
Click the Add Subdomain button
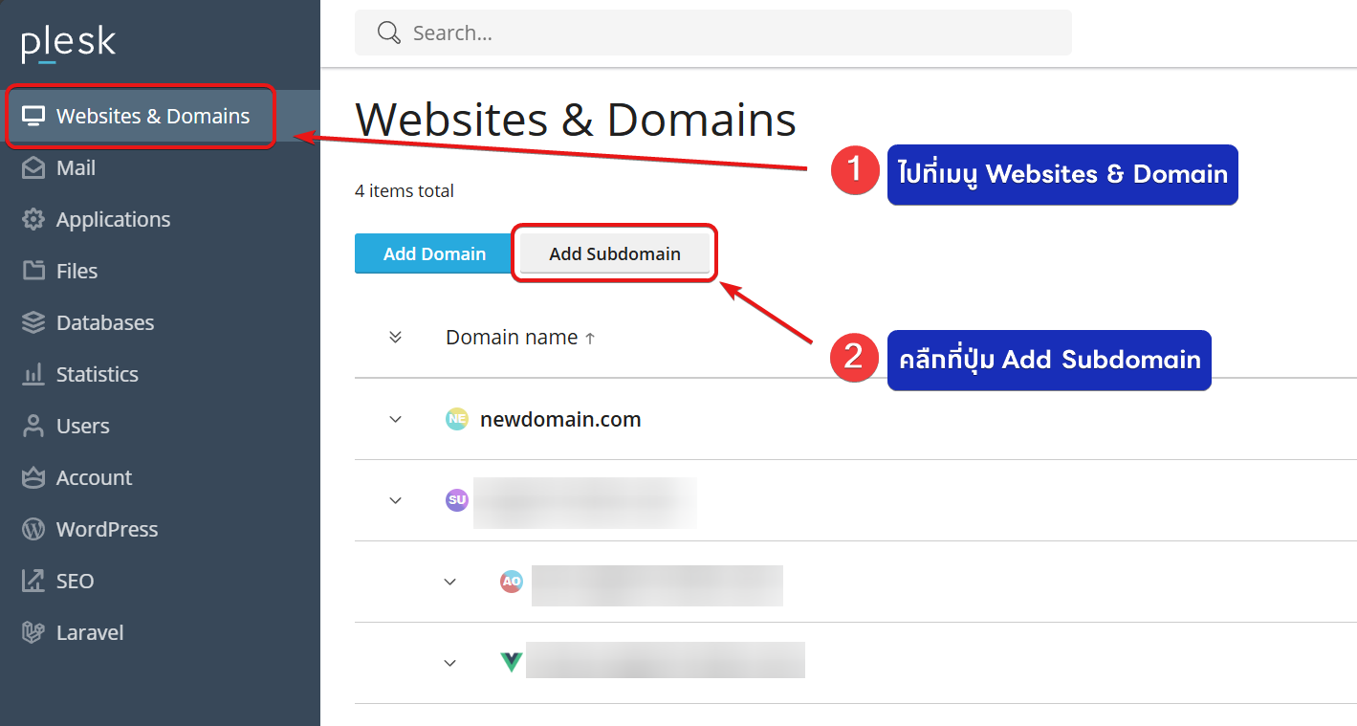615,253
